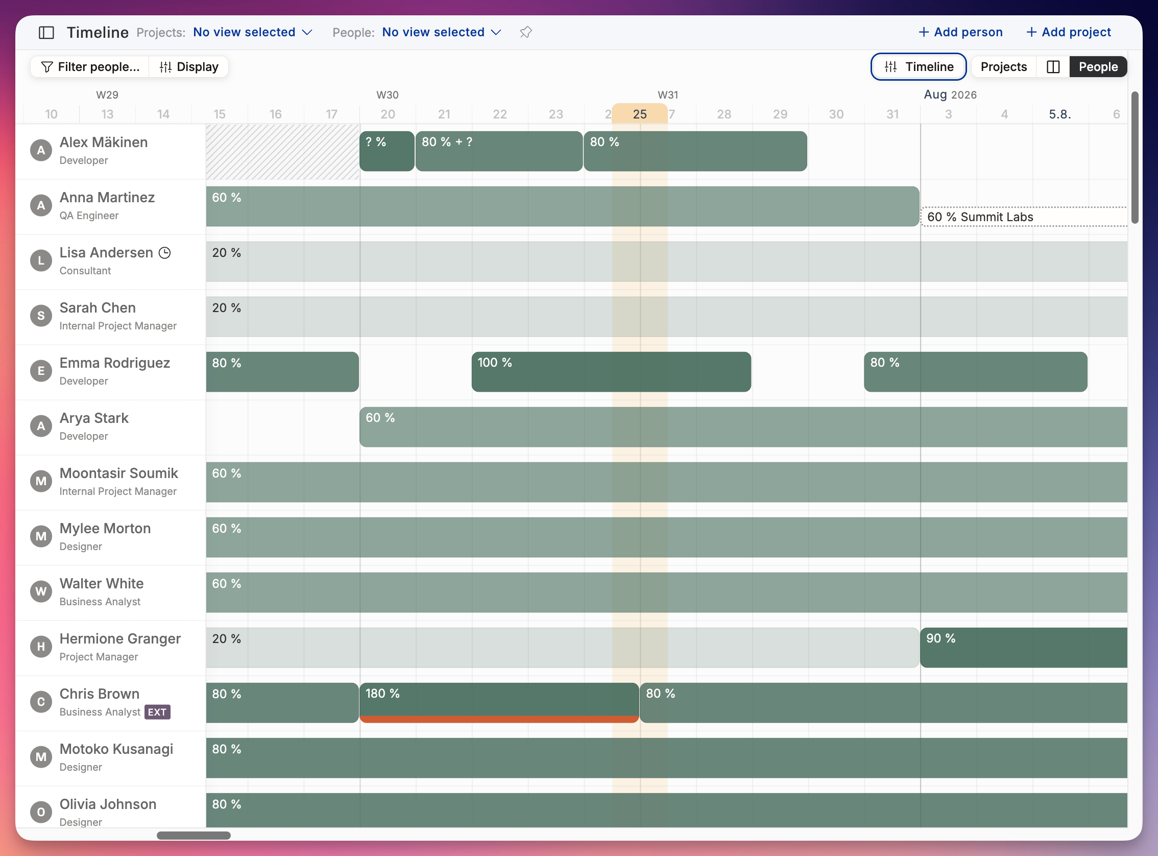Open Projects view dropdown
1158x856 pixels.
coord(253,32)
